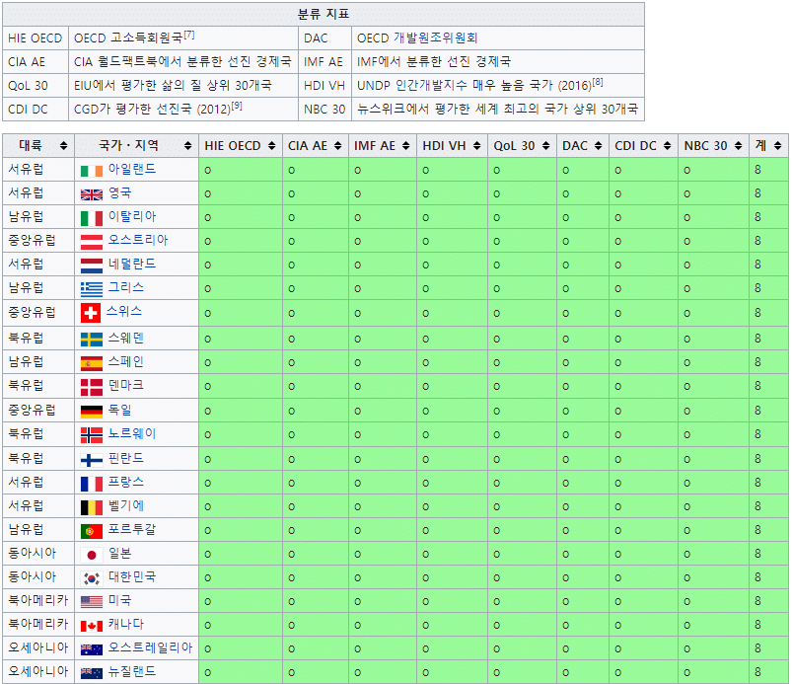
Task: Sort by the IMF AE column header
Action: pyautogui.click(x=383, y=146)
